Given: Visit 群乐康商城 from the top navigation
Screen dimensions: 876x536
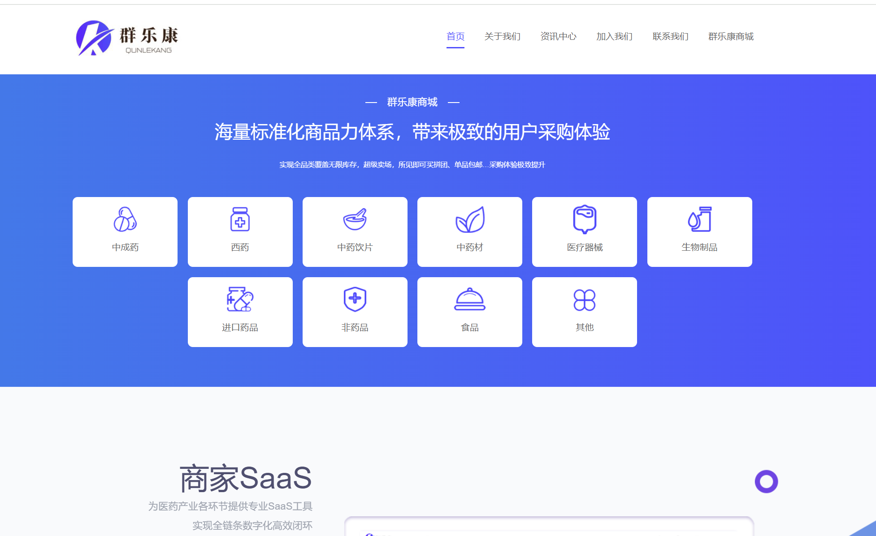Looking at the screenshot, I should [x=731, y=36].
